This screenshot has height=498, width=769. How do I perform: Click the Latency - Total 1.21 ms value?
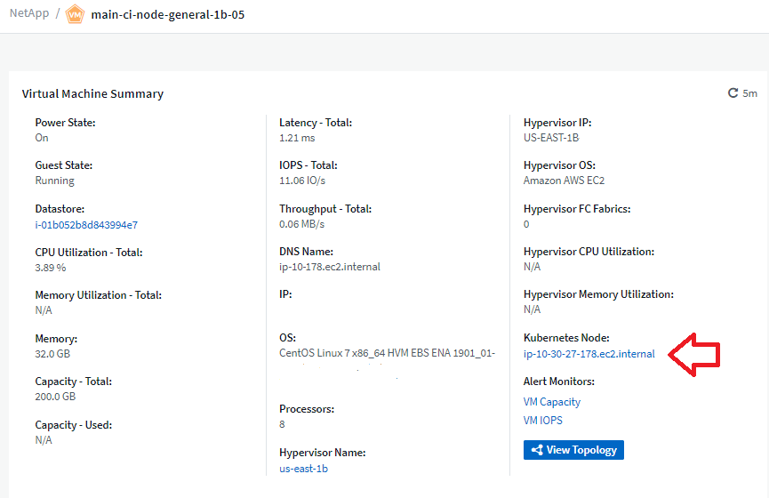(297, 138)
